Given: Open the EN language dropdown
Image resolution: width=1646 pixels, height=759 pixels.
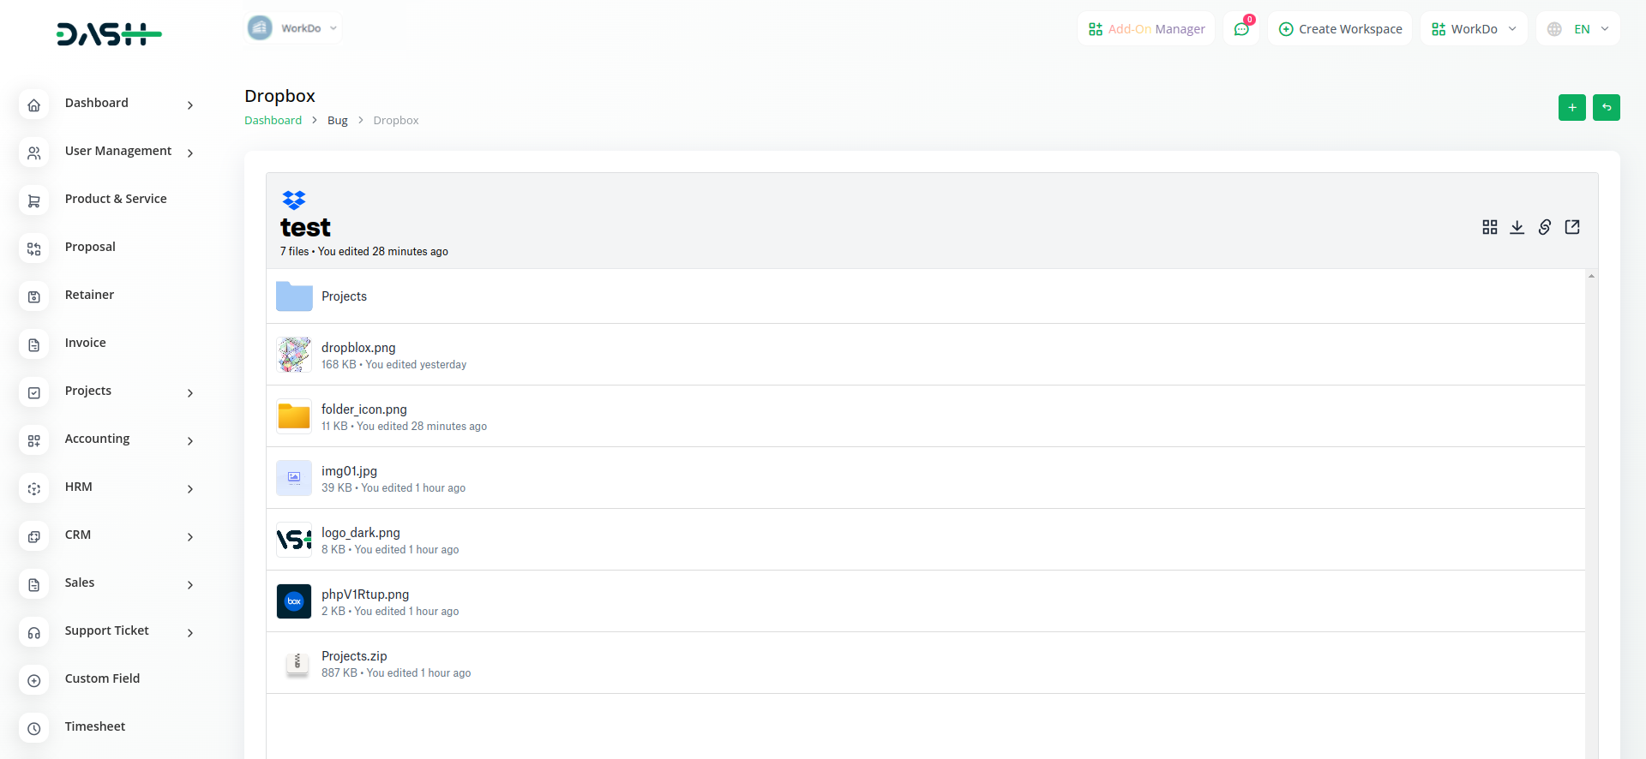Looking at the screenshot, I should tap(1578, 29).
